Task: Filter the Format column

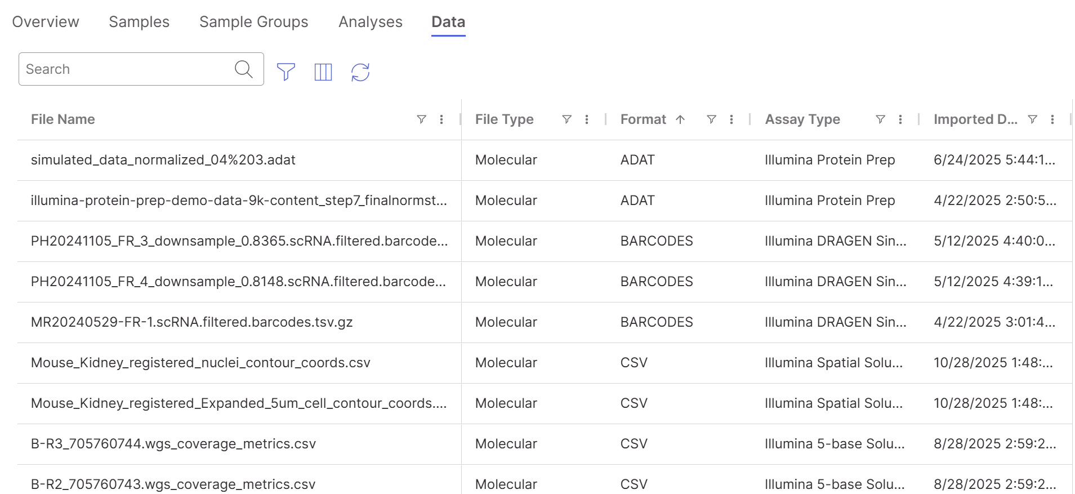Action: (x=711, y=119)
